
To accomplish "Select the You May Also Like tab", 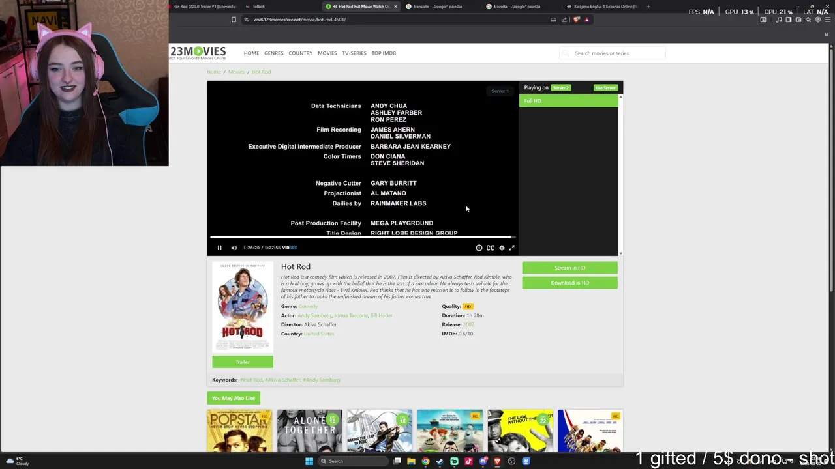I will click(234, 398).
